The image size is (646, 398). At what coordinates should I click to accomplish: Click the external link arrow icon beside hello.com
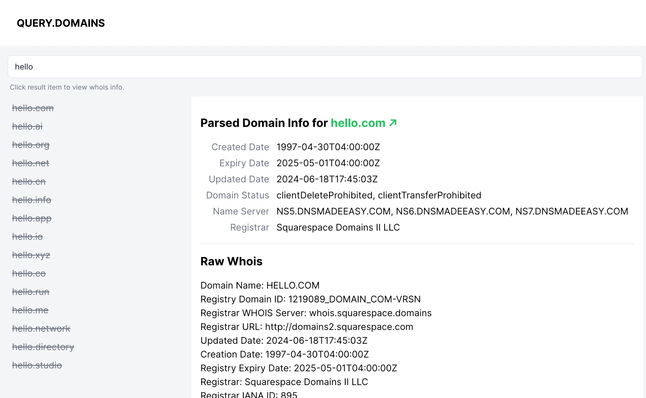click(393, 123)
